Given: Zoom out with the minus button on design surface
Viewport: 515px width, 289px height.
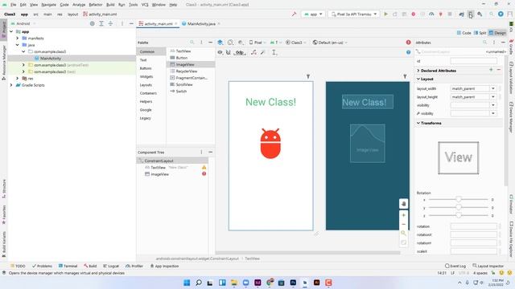Looking at the screenshot, I should pos(404,224).
